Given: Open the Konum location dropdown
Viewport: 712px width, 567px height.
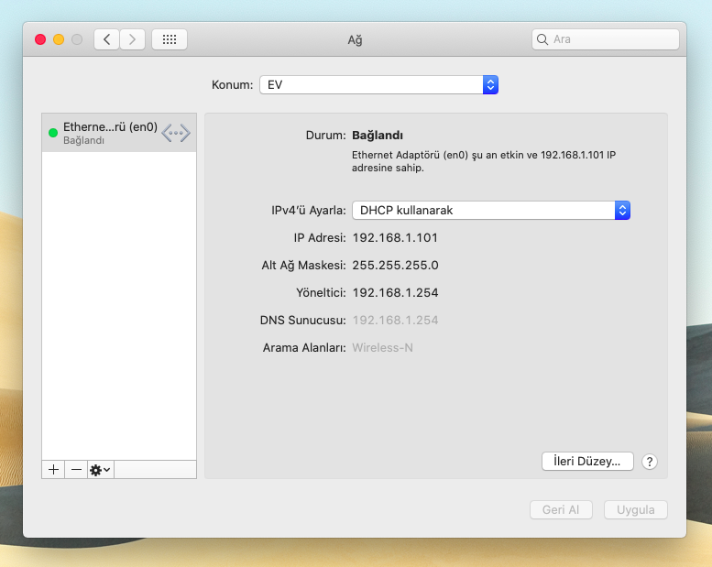Looking at the screenshot, I should [378, 84].
